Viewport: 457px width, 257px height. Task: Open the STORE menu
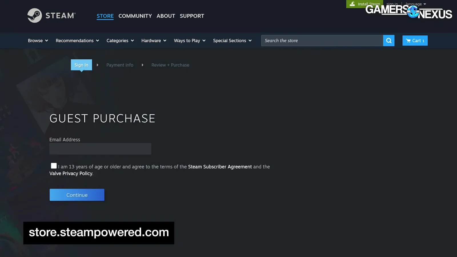(105, 16)
